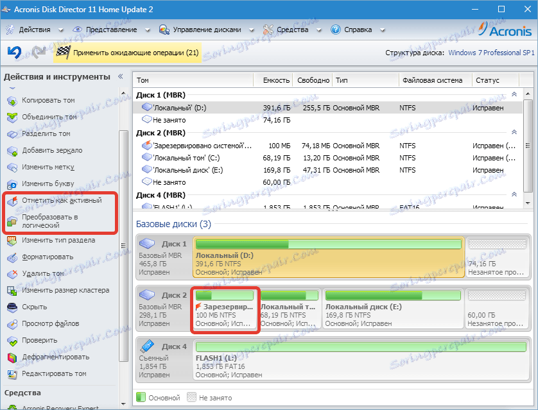This screenshot has height=410, width=538.
Task: Open the Средства menu
Action: (x=292, y=30)
